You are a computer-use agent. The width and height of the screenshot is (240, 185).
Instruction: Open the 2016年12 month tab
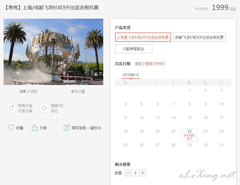pyautogui.click(x=131, y=75)
